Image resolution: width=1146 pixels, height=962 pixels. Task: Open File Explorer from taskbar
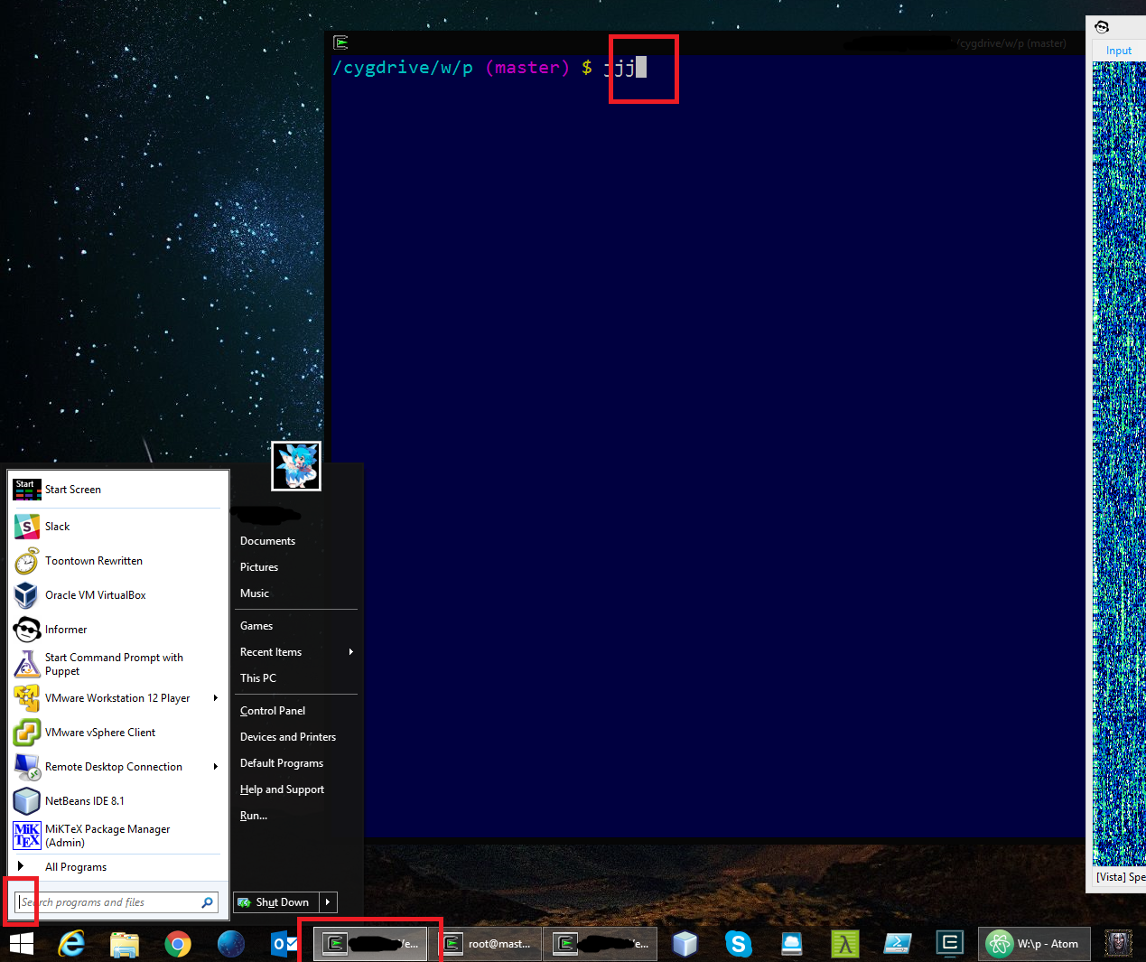tap(125, 944)
